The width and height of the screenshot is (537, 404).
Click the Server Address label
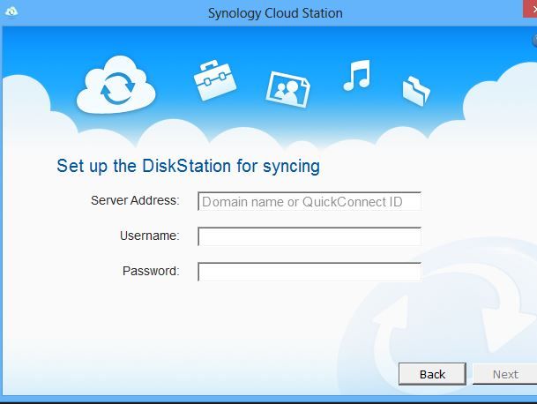(x=135, y=201)
